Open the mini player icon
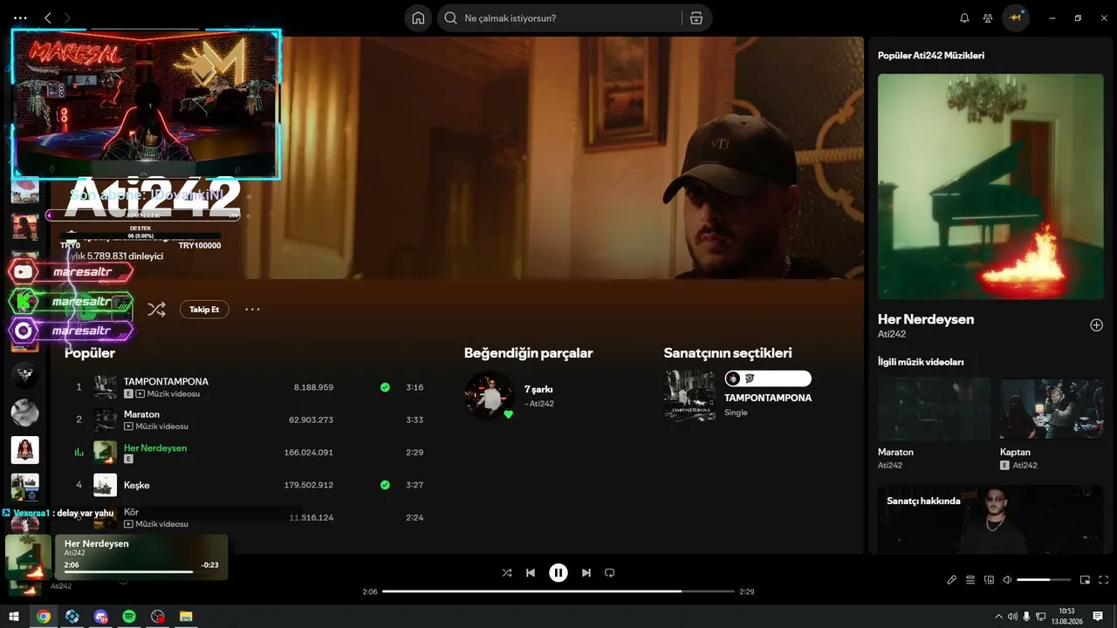 coord(1086,580)
